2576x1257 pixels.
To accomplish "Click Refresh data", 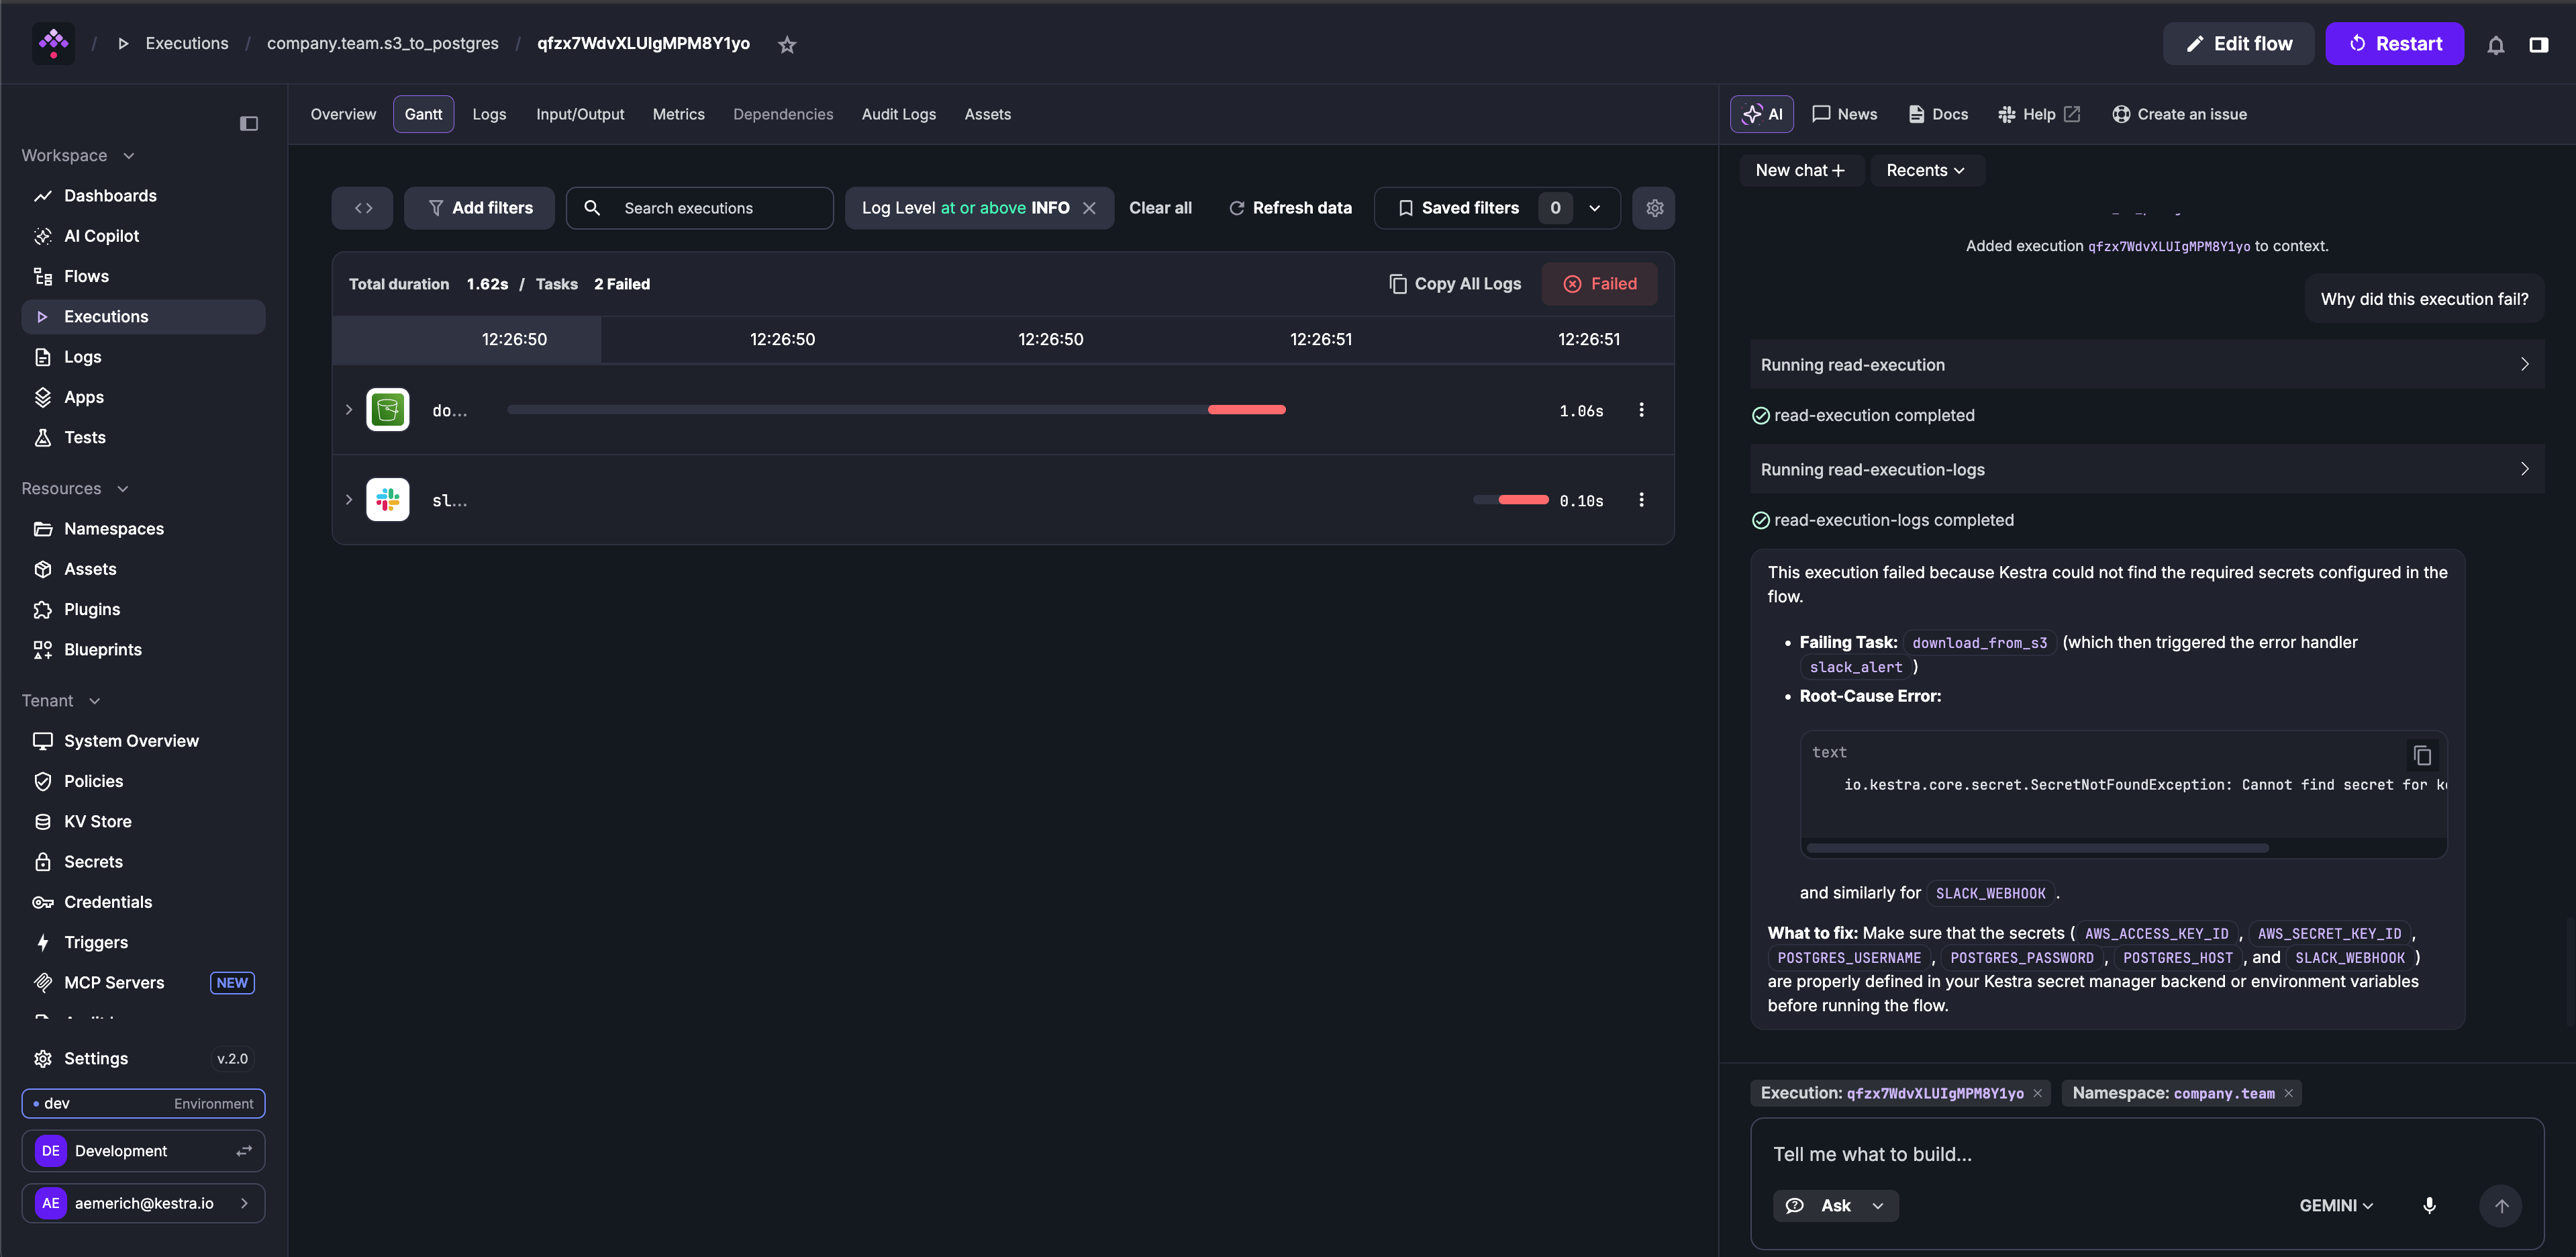I will [1290, 208].
